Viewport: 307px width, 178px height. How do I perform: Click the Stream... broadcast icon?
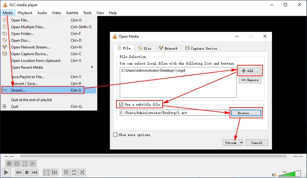click(x=5, y=90)
